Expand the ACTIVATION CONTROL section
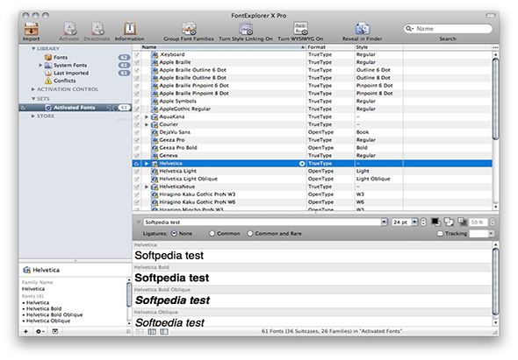This screenshot has height=360, width=518. (x=33, y=89)
